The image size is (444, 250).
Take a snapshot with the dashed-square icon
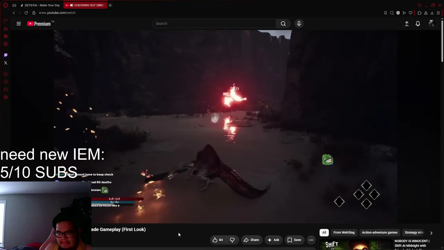[392, 13]
